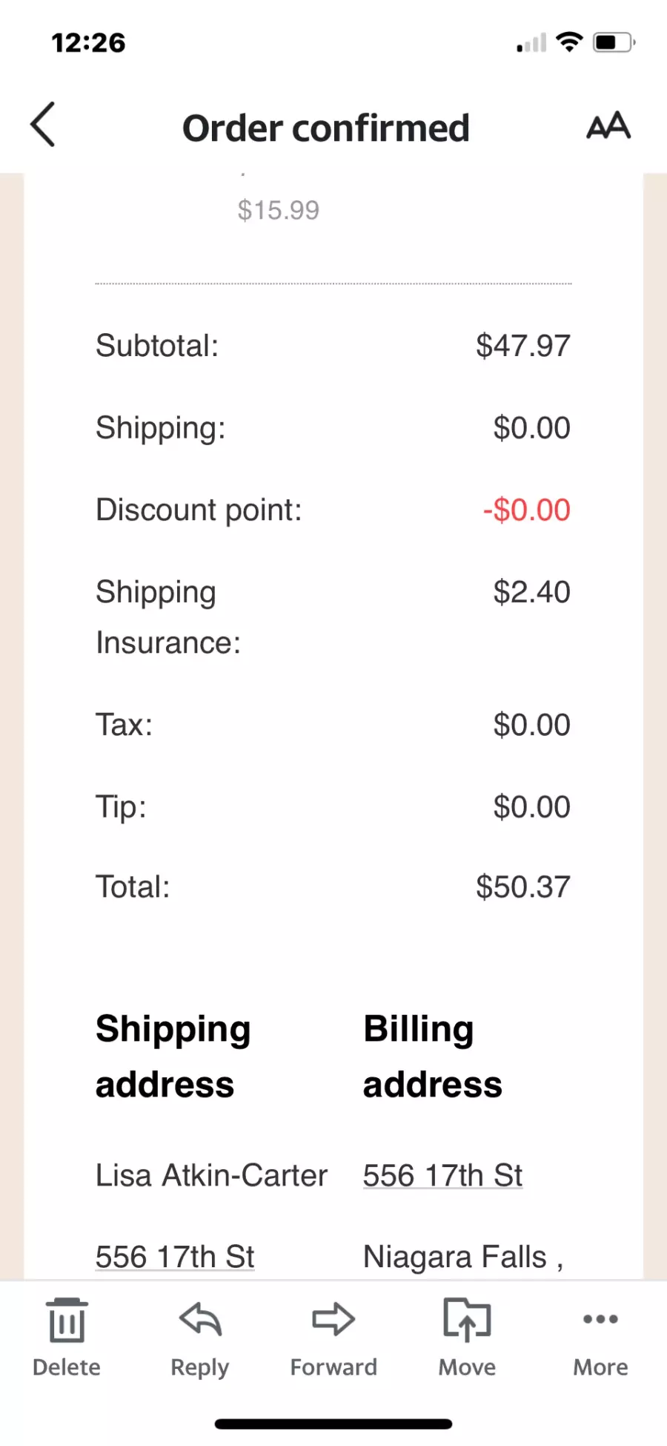Open the AA text size option
Screen dimensions: 667x1446
pos(608,126)
